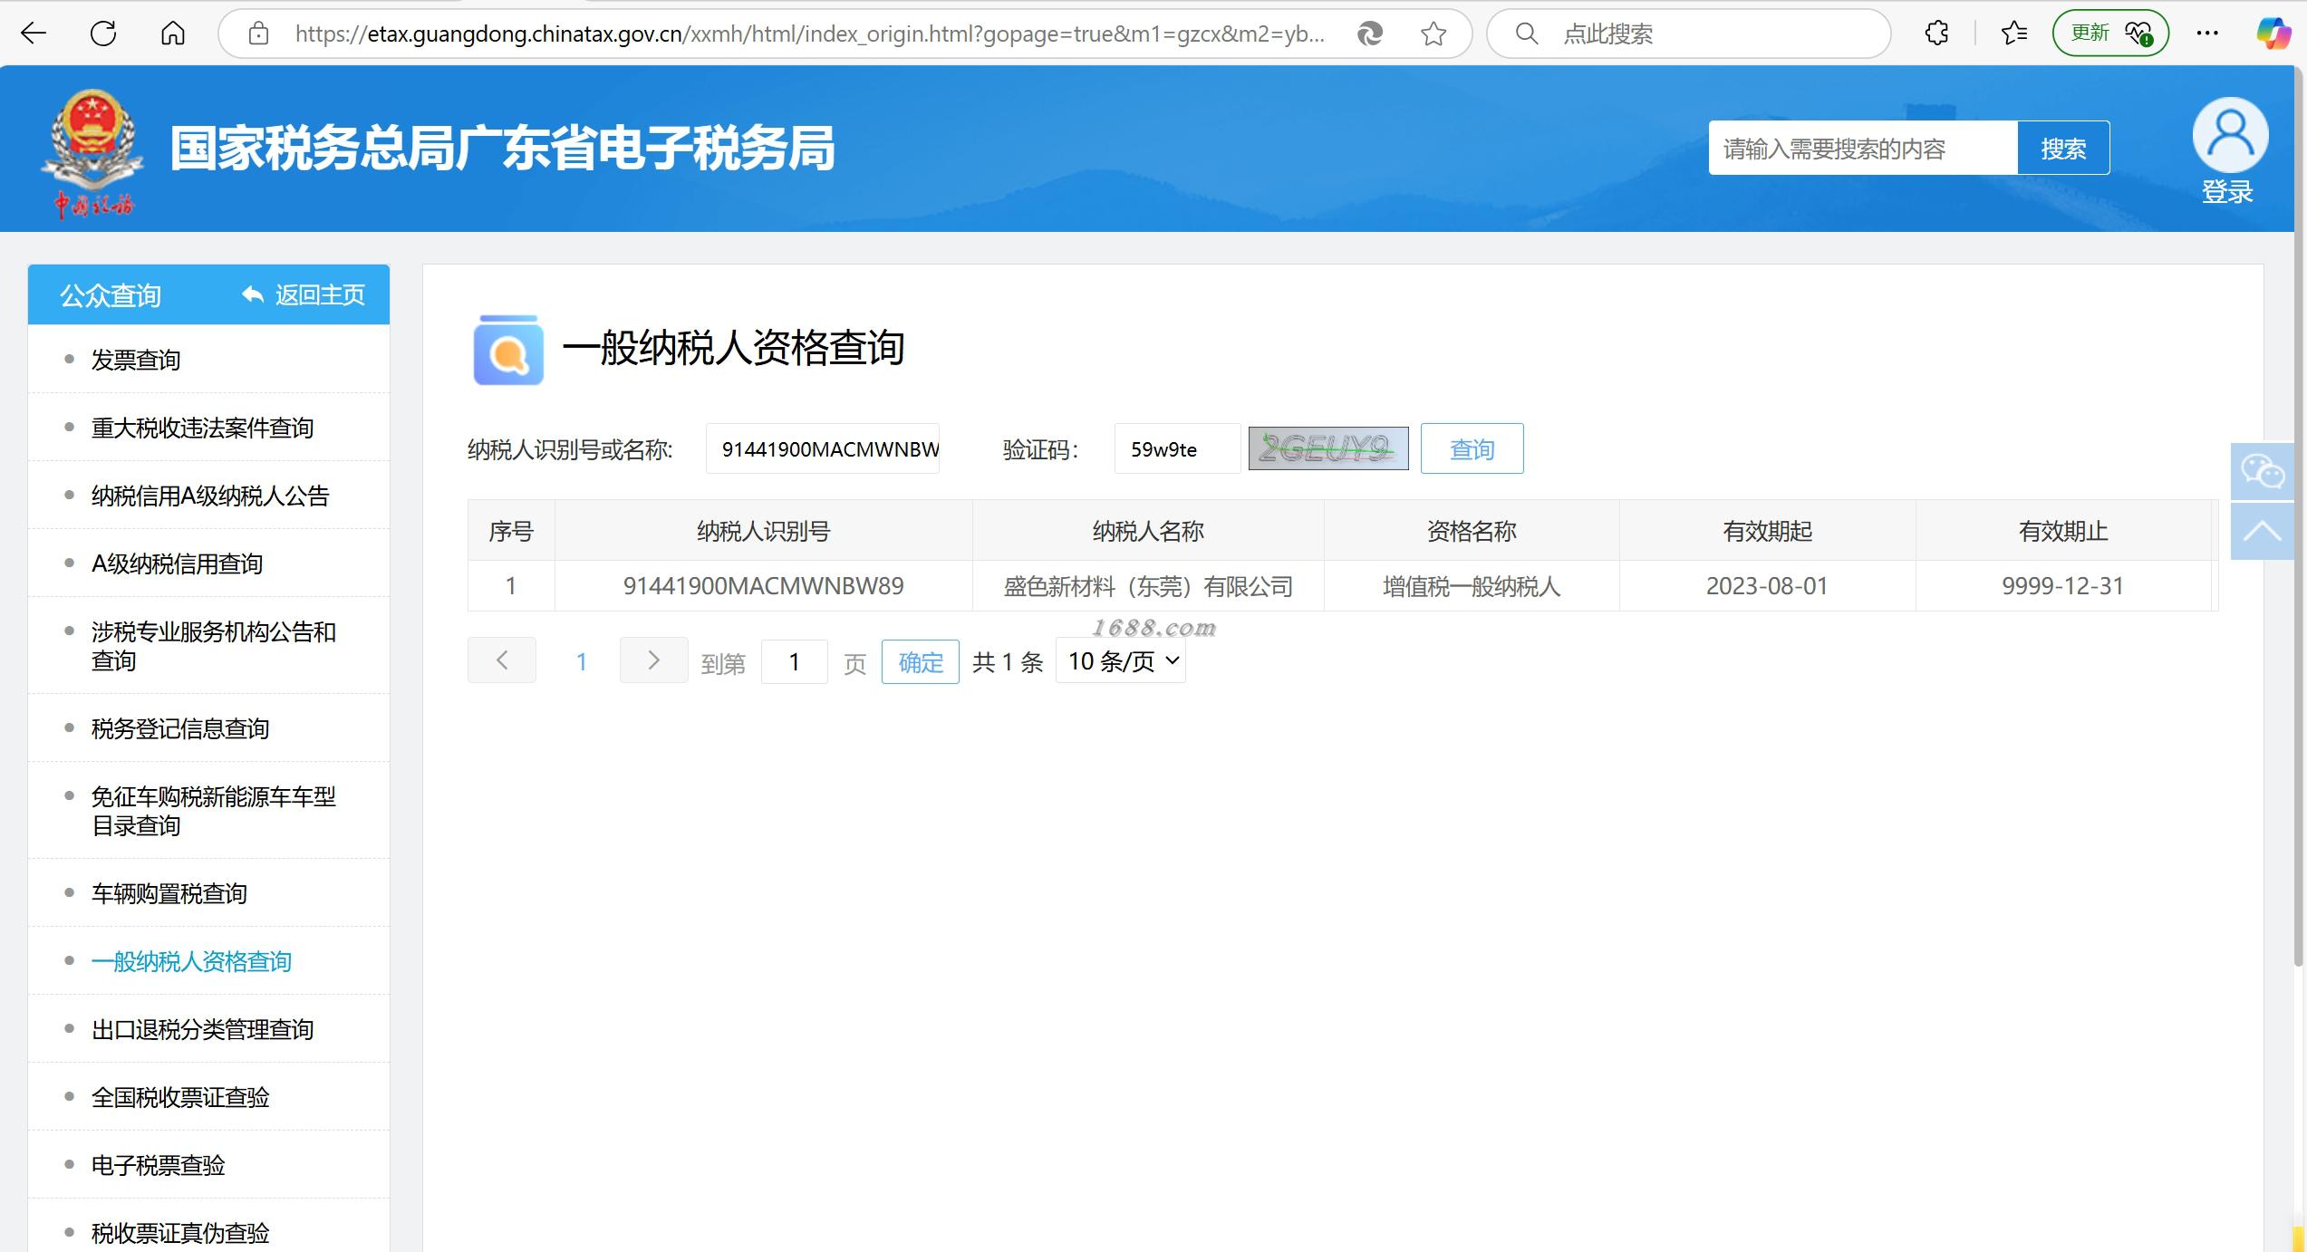
Task: Focus the site search box 请输入需要搜索的内容
Action: click(x=1863, y=148)
